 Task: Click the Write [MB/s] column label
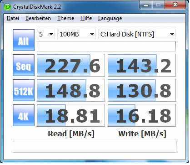(142, 134)
